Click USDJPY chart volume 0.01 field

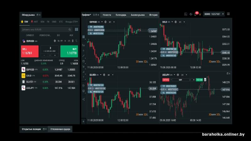[x=180, y=80]
